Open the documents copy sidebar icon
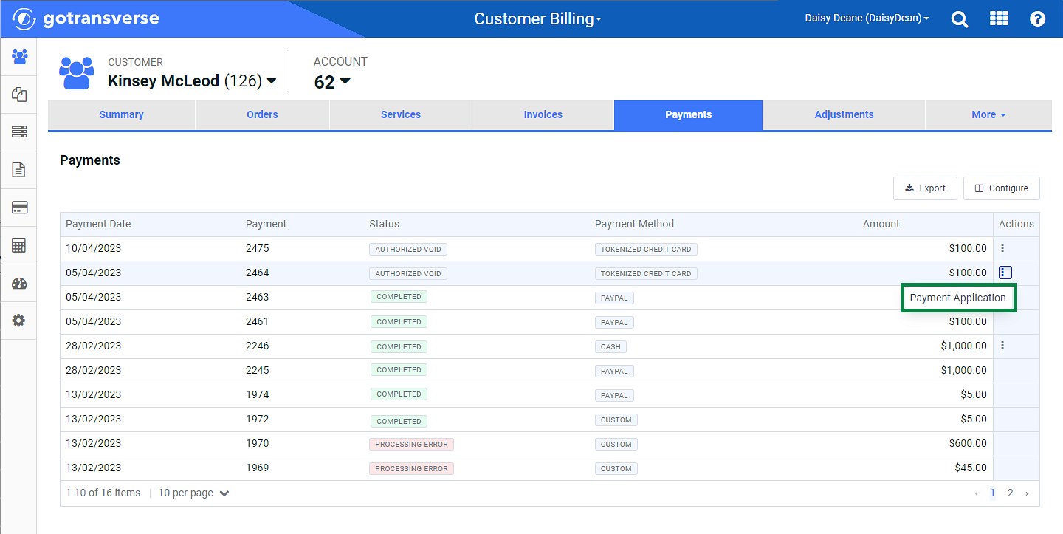 tap(19, 95)
